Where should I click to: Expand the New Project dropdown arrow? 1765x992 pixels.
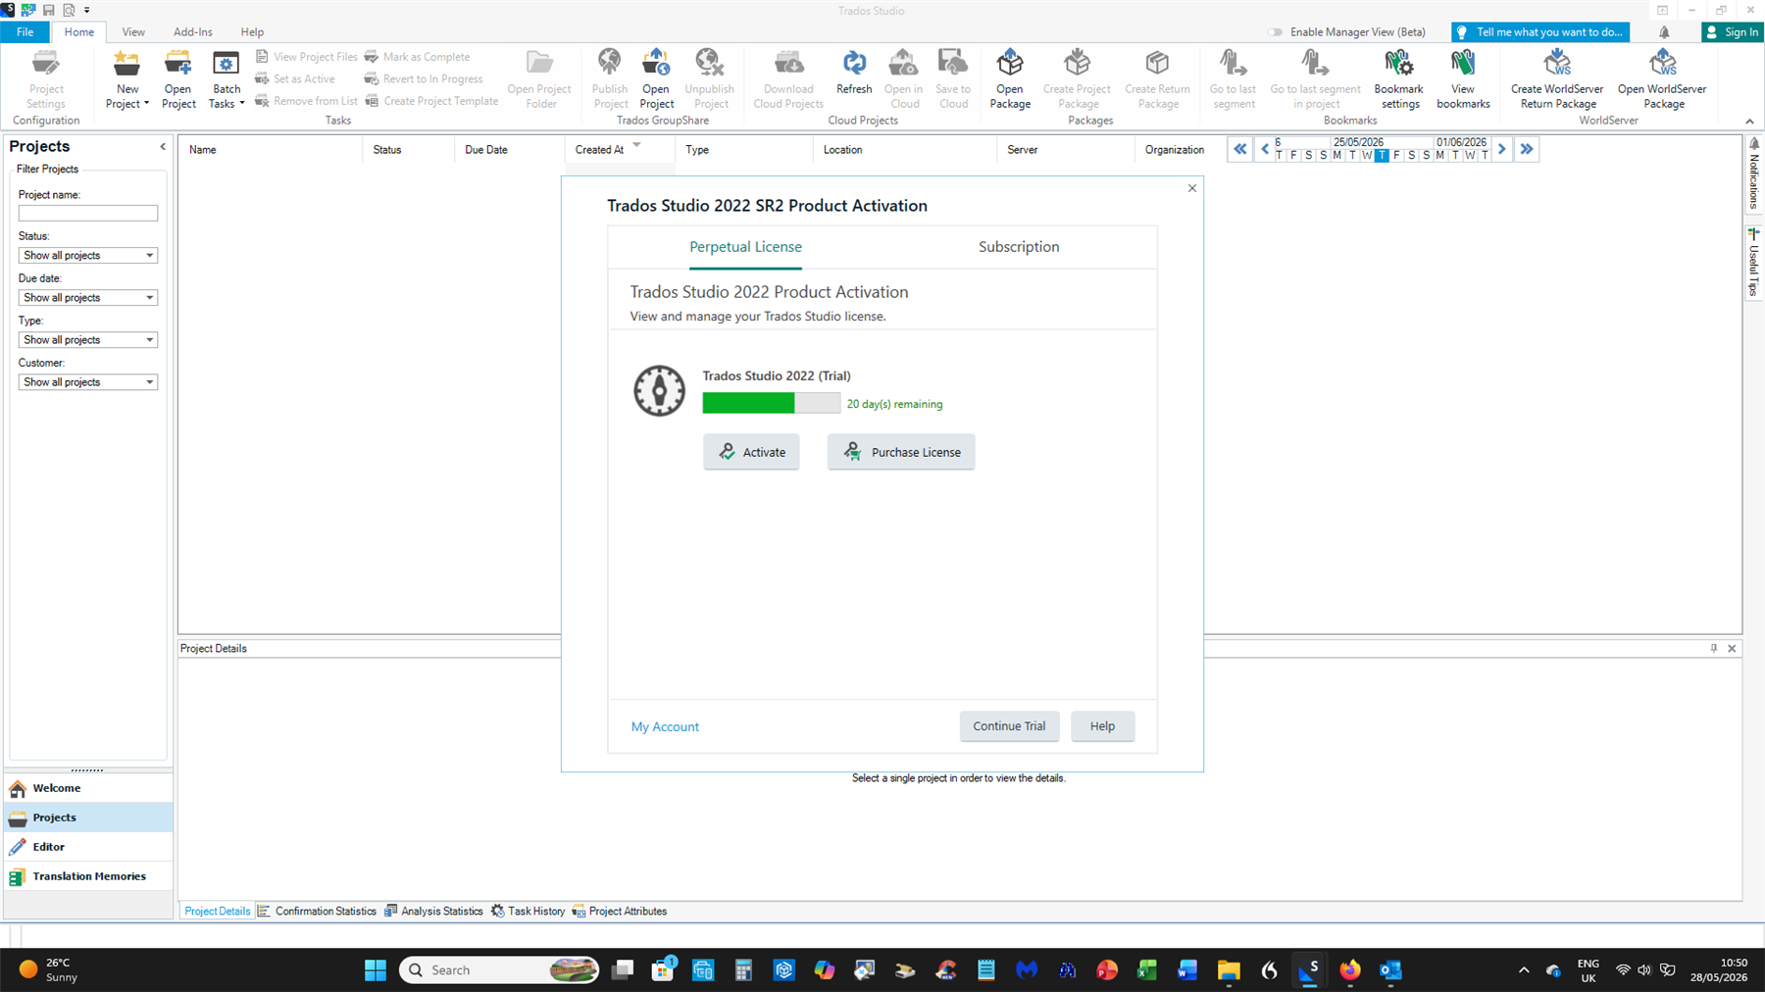pyautogui.click(x=146, y=104)
